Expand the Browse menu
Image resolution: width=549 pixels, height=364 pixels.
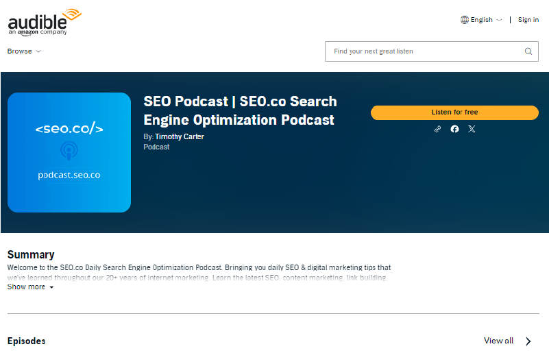tap(24, 51)
